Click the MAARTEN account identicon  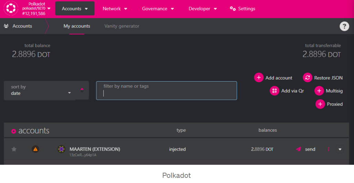pos(61,149)
